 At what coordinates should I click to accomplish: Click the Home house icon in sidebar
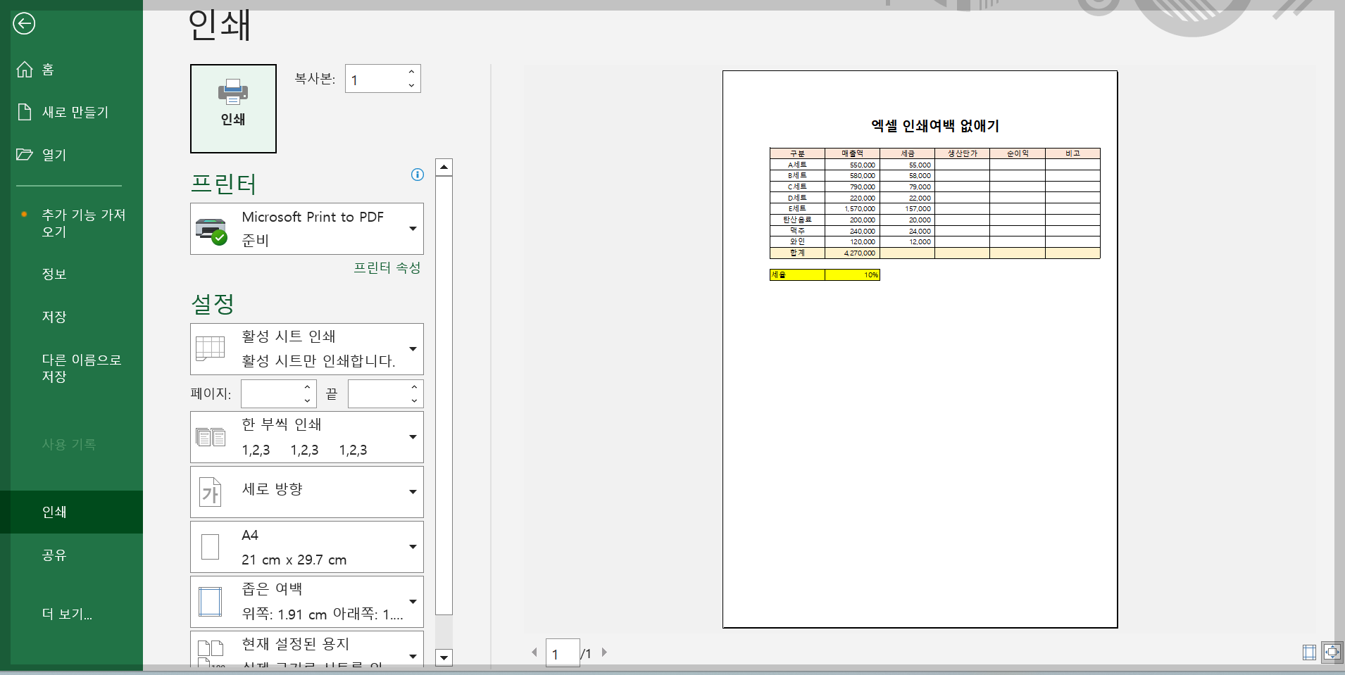(25, 69)
